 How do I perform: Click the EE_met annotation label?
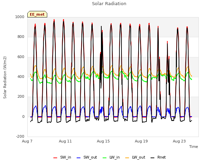click(37, 14)
